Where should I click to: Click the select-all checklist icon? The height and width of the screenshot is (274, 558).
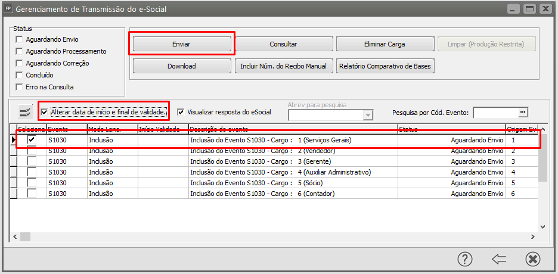click(x=25, y=112)
